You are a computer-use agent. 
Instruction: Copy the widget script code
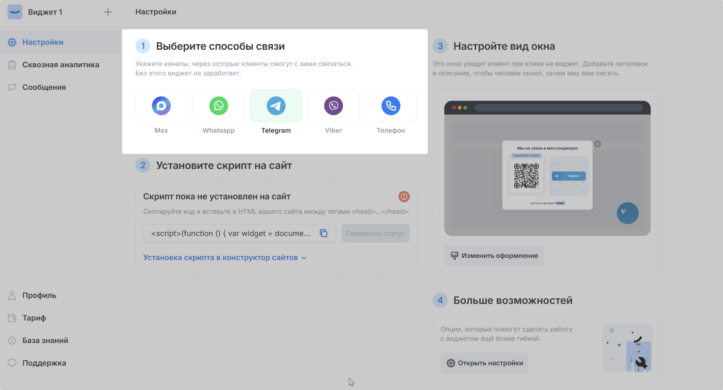tap(324, 233)
